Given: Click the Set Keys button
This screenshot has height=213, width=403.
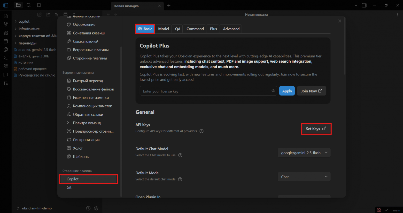Looking at the screenshot, I should 316,129.
